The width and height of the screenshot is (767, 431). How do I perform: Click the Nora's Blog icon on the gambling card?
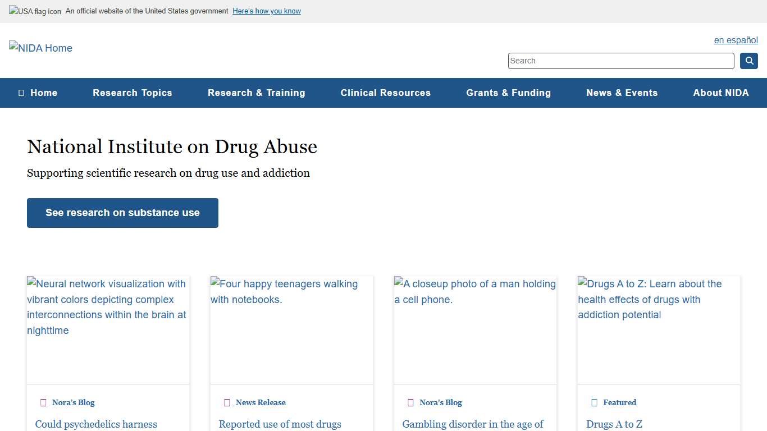[410, 402]
